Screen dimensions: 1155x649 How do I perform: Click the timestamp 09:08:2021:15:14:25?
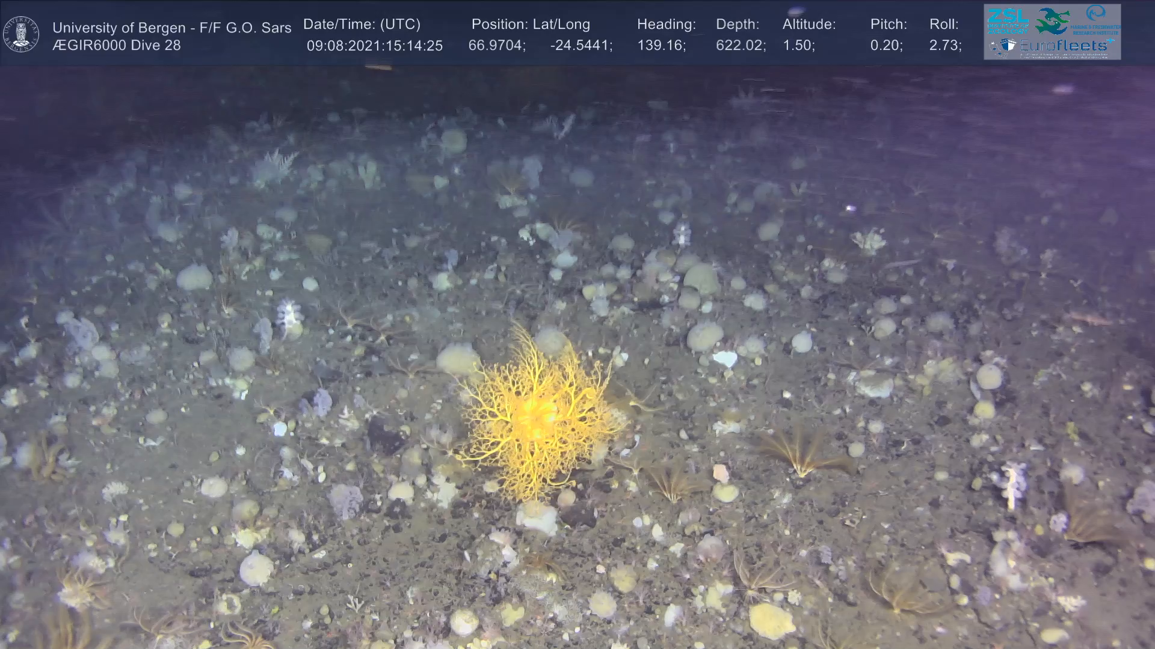tap(374, 46)
